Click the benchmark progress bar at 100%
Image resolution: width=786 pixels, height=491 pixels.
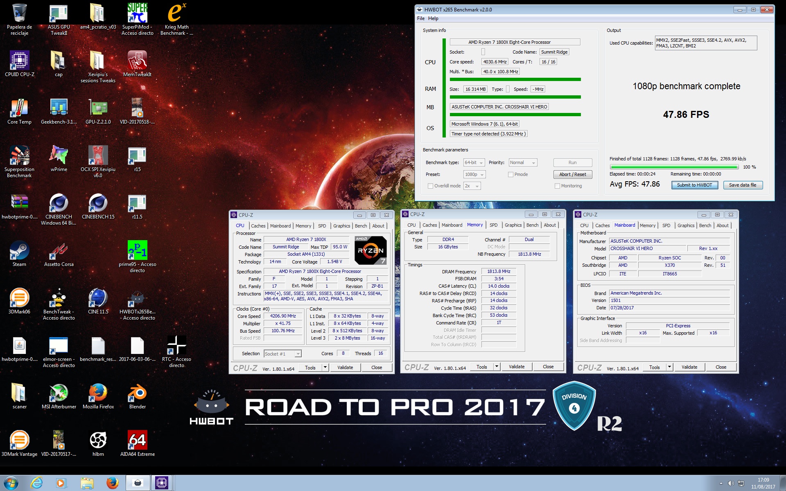(674, 167)
